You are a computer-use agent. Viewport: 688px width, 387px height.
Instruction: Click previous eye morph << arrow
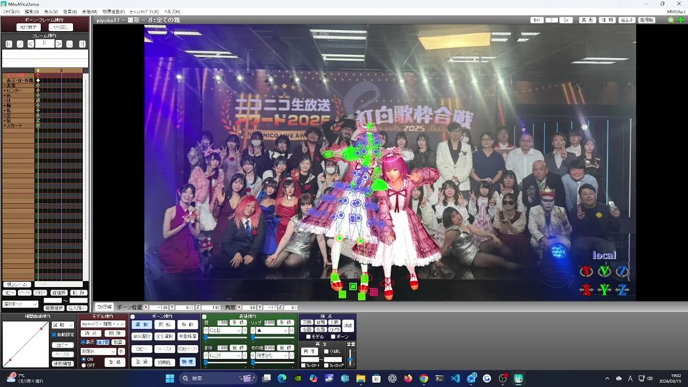click(206, 330)
